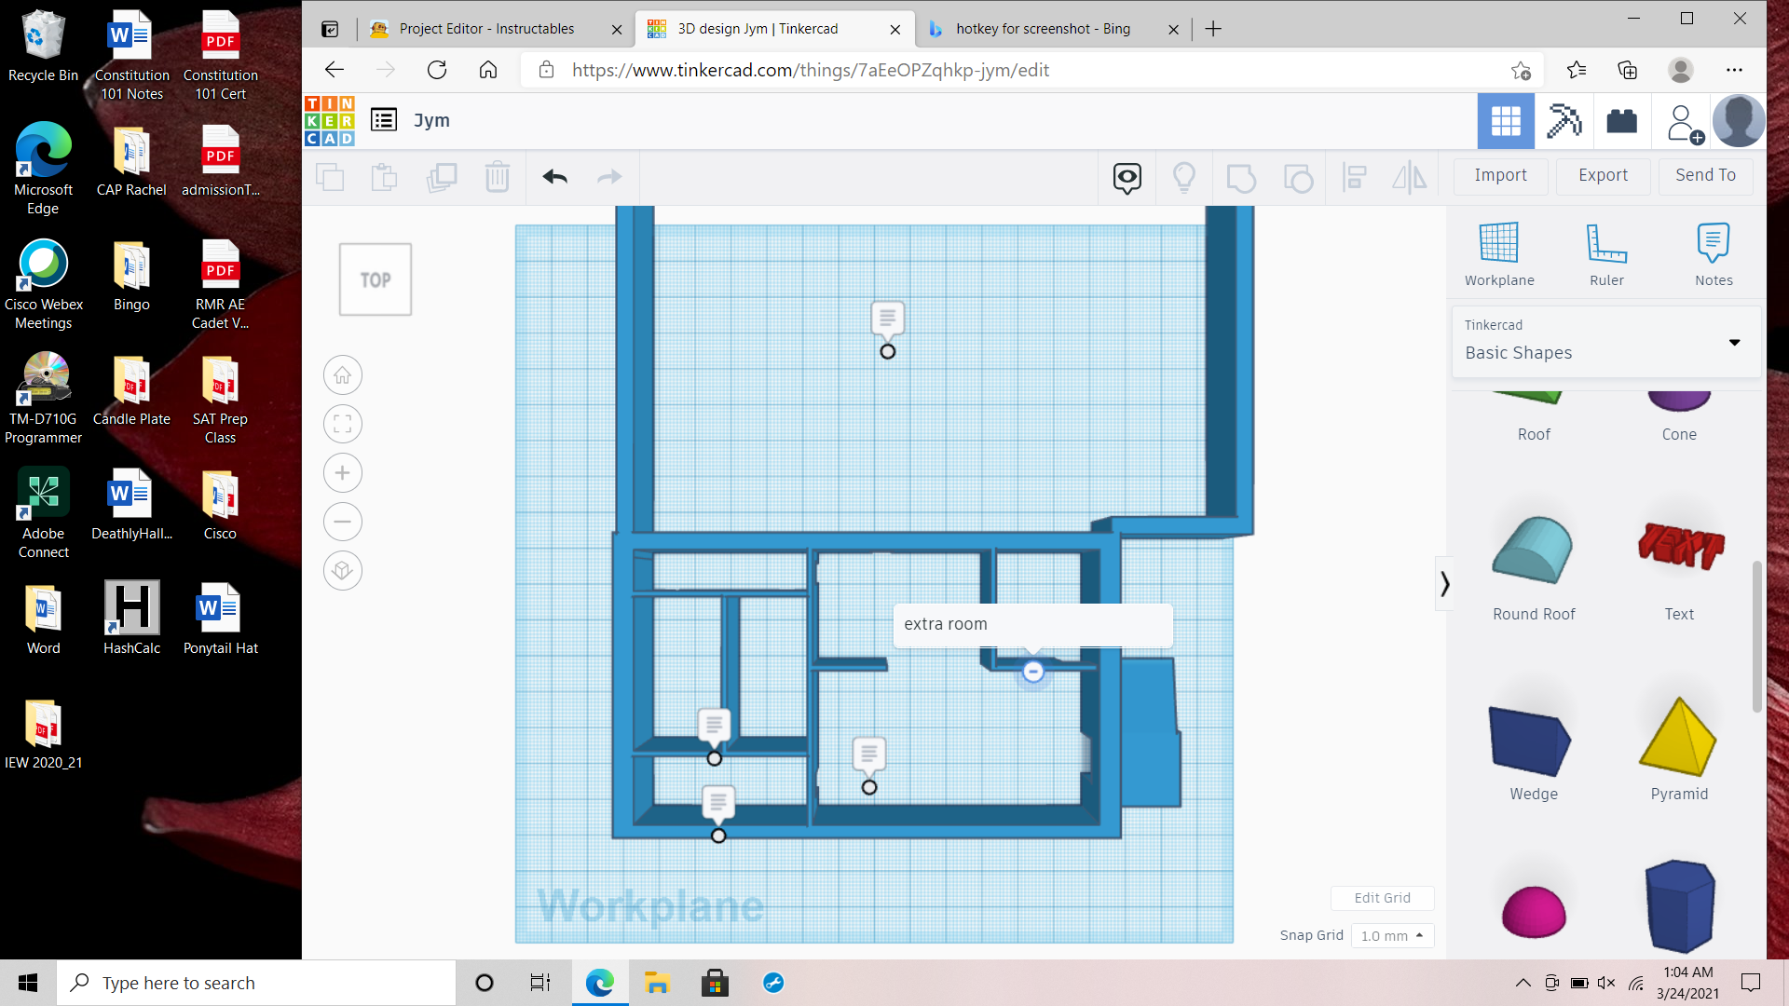
Task: Open the Basic Shapes dropdown
Action: 1606,342
